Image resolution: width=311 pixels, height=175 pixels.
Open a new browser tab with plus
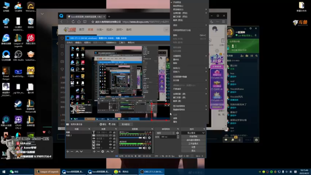coord(109,17)
